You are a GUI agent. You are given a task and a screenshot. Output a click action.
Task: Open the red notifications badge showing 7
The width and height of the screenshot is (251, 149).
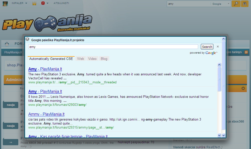click(x=43, y=3)
